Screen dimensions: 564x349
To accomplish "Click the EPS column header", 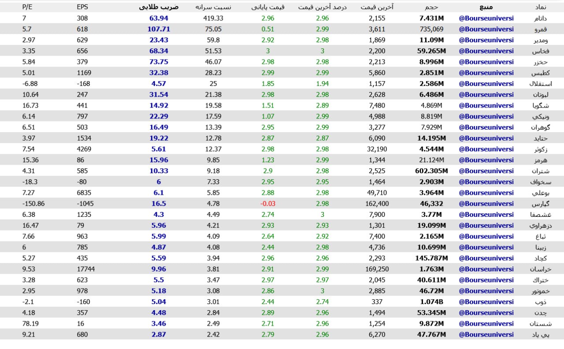I will pos(82,7).
